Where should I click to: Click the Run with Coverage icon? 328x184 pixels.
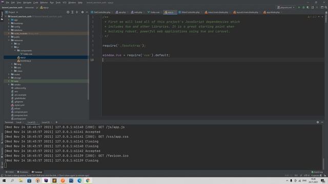click(x=308, y=7)
